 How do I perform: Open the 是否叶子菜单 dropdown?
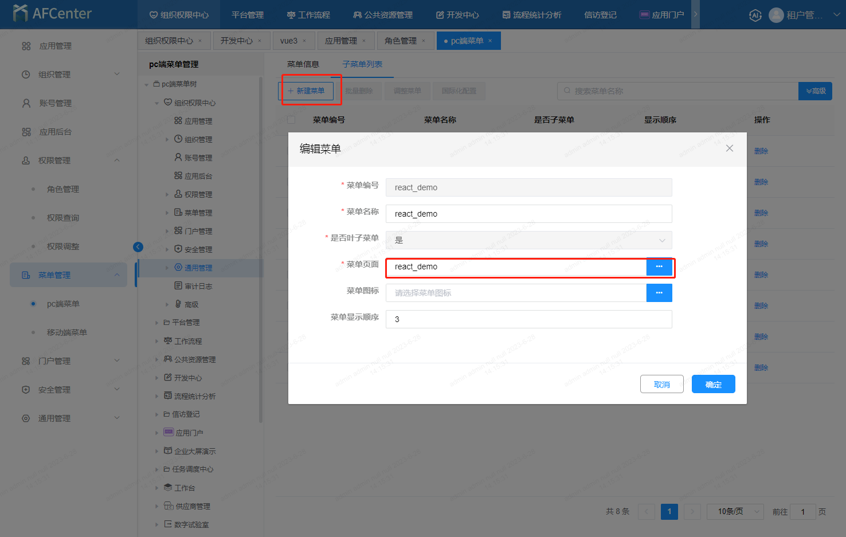(528, 240)
